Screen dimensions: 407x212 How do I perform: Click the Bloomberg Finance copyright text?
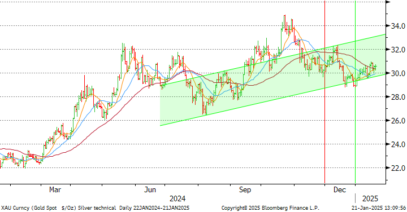point(270,208)
